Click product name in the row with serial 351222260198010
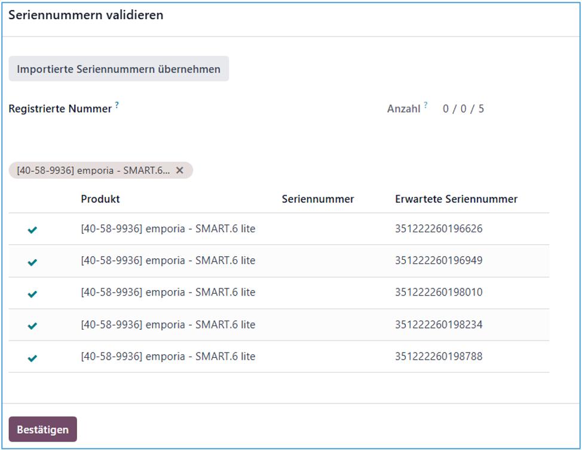 click(x=168, y=293)
